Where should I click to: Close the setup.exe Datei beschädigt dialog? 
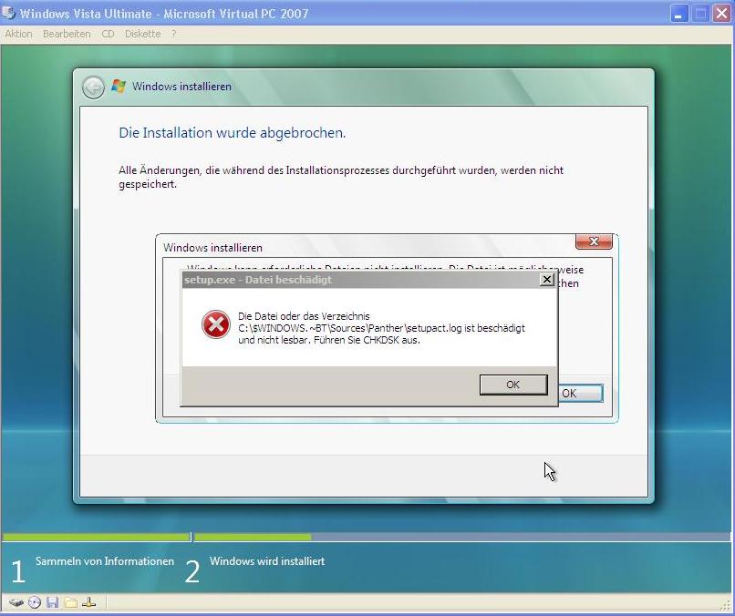pos(546,280)
